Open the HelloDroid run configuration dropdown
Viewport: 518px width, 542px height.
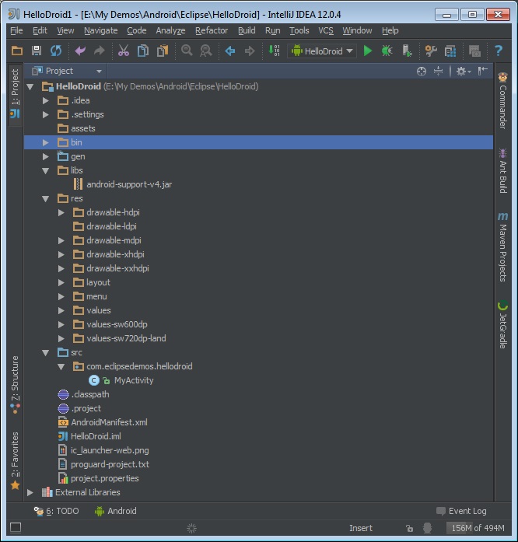[322, 51]
